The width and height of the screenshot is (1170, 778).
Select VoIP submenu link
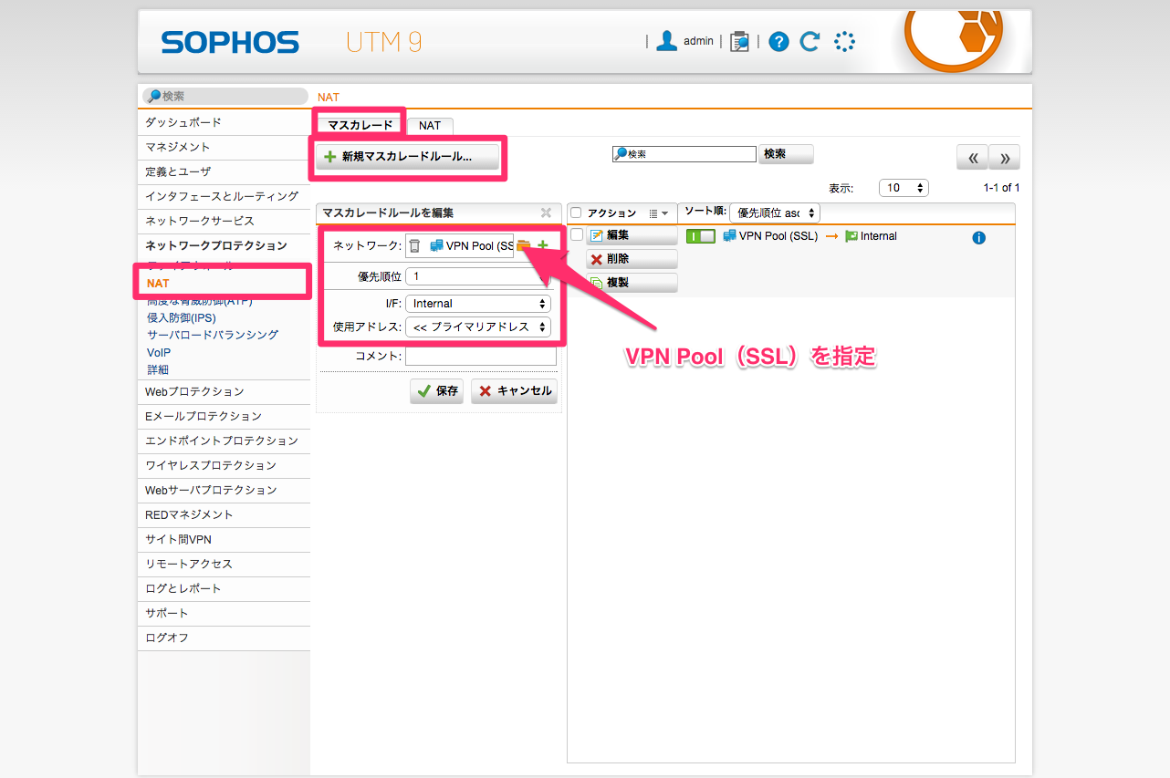(x=159, y=352)
